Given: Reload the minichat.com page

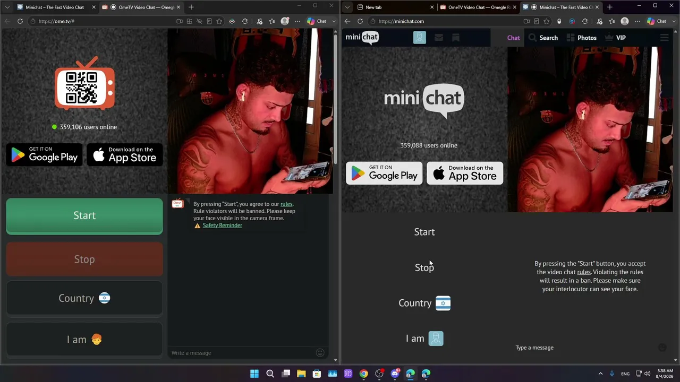Looking at the screenshot, I should (x=360, y=21).
